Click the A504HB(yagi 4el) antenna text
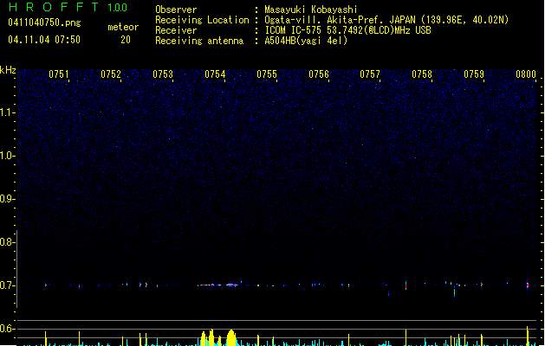Screen dimensions: 545x346 pyautogui.click(x=306, y=41)
